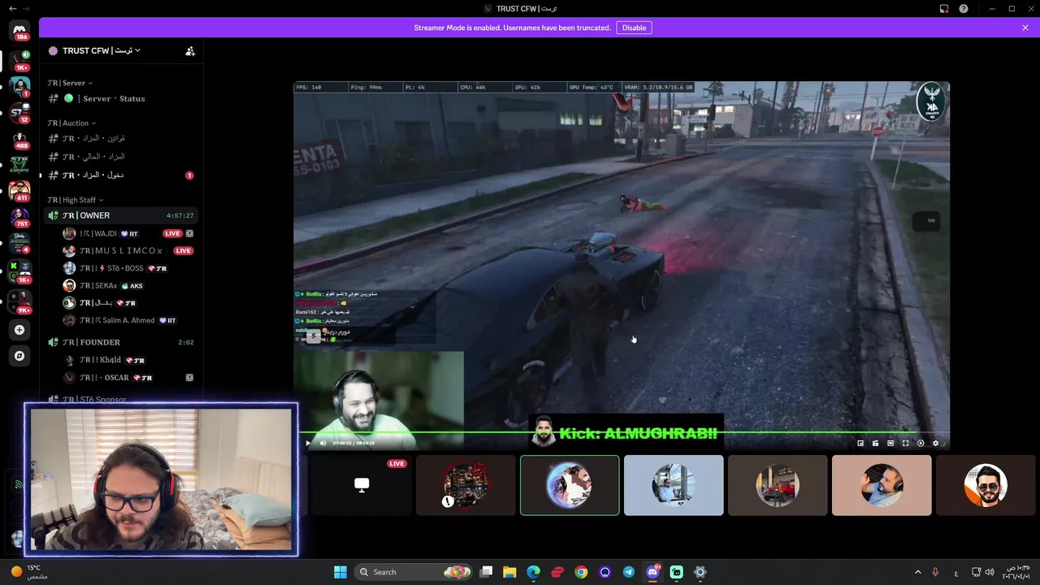
Task: Select user ST6 • BOSS
Action: [x=128, y=268]
